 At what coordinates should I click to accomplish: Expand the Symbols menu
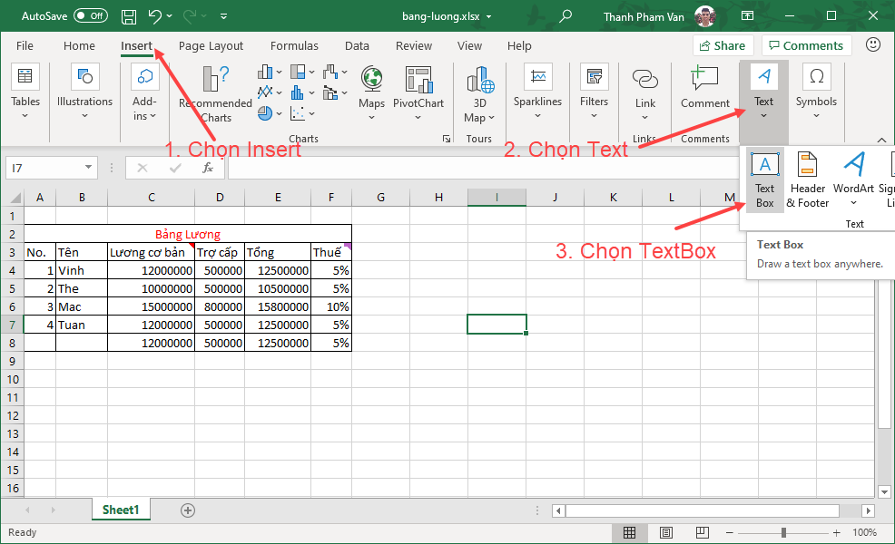[x=816, y=92]
